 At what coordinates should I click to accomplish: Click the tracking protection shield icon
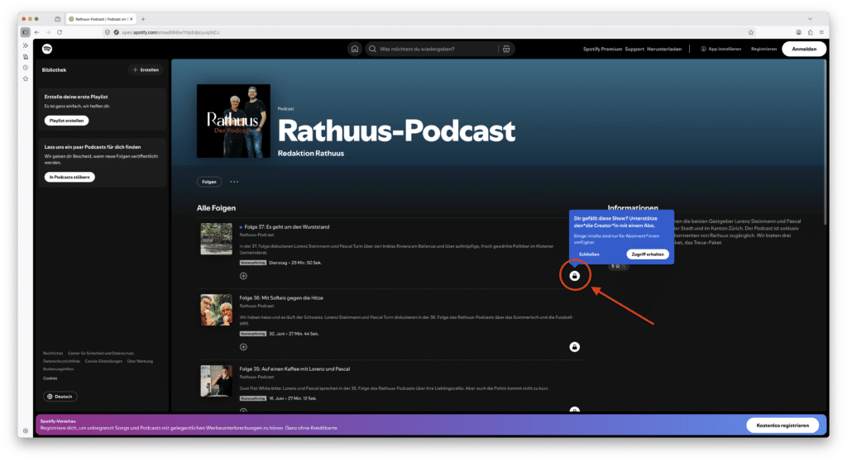point(108,32)
